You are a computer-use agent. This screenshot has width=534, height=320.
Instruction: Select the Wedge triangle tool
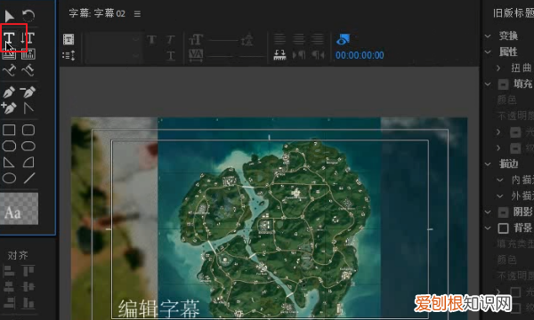[x=9, y=162]
